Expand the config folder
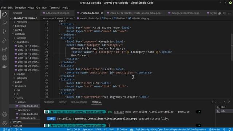The height and width of the screenshot is (131, 233). tap(19, 30)
